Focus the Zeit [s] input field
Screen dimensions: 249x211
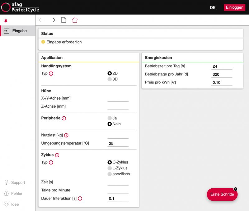pos(118,182)
